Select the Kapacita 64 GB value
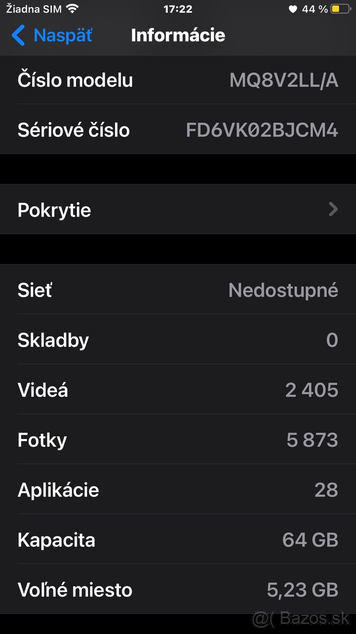This screenshot has width=356, height=634. pyautogui.click(x=310, y=540)
